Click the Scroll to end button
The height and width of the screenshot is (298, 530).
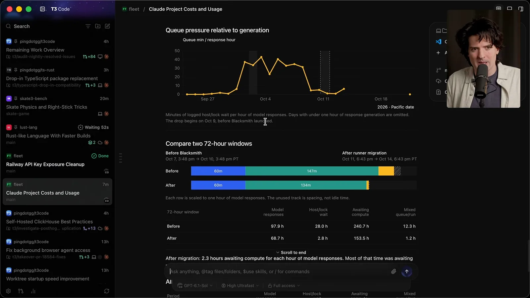coord(291,252)
